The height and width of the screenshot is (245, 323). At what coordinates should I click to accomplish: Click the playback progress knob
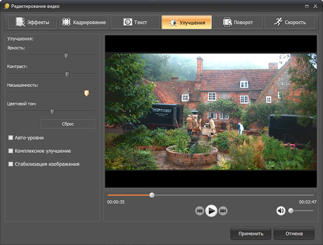(152, 195)
